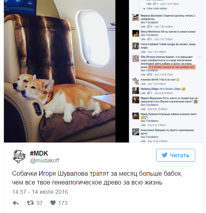The image size is (206, 213).
Task: Follow #MDK with the Читать button
Action: pos(176,155)
